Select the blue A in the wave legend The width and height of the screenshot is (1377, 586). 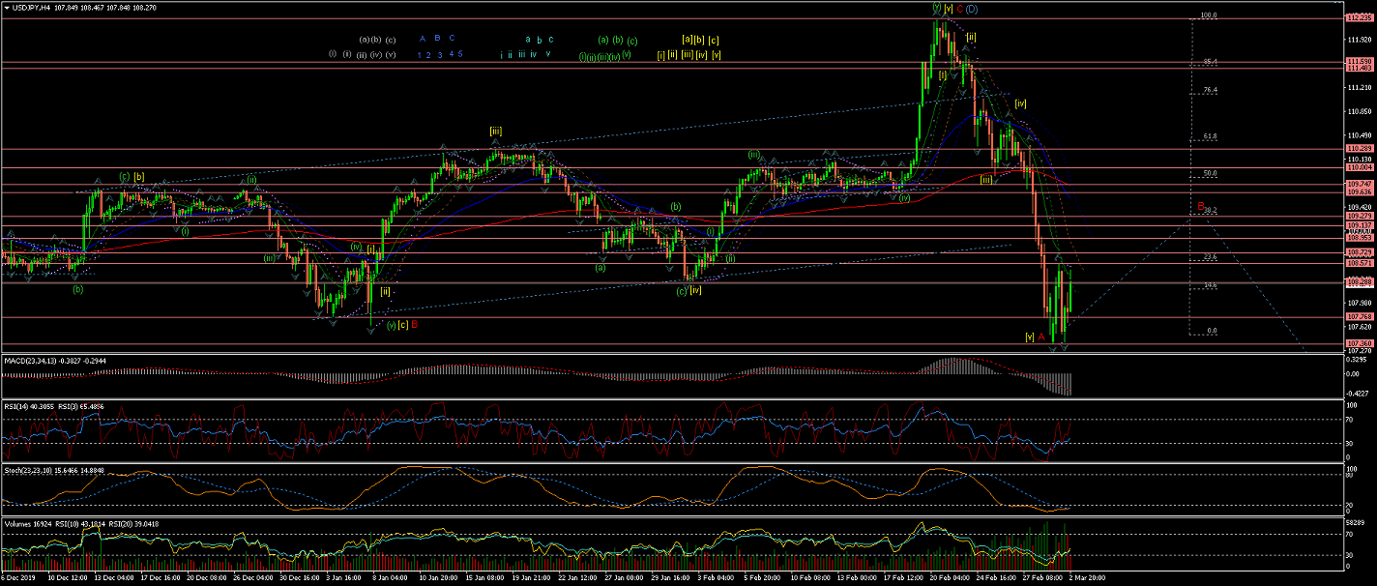pos(423,39)
